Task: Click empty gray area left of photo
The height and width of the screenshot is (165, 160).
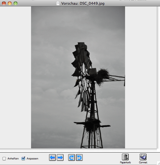Action: click(16, 77)
